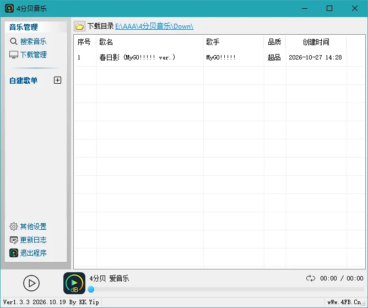Screen dimensions: 368x308
Task: Click the 4分贝 dB album art thumbnail
Action: coord(74,283)
